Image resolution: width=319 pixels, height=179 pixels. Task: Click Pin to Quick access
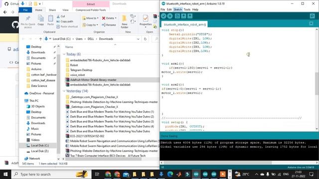point(28,22)
